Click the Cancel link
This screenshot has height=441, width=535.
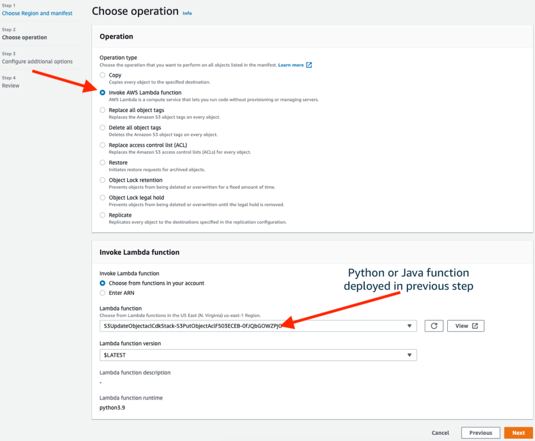440,433
